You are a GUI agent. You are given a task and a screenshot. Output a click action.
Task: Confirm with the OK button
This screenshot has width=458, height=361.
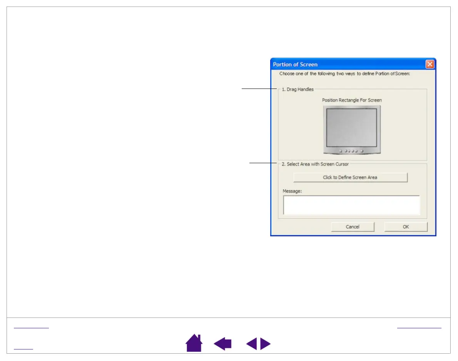(x=406, y=227)
